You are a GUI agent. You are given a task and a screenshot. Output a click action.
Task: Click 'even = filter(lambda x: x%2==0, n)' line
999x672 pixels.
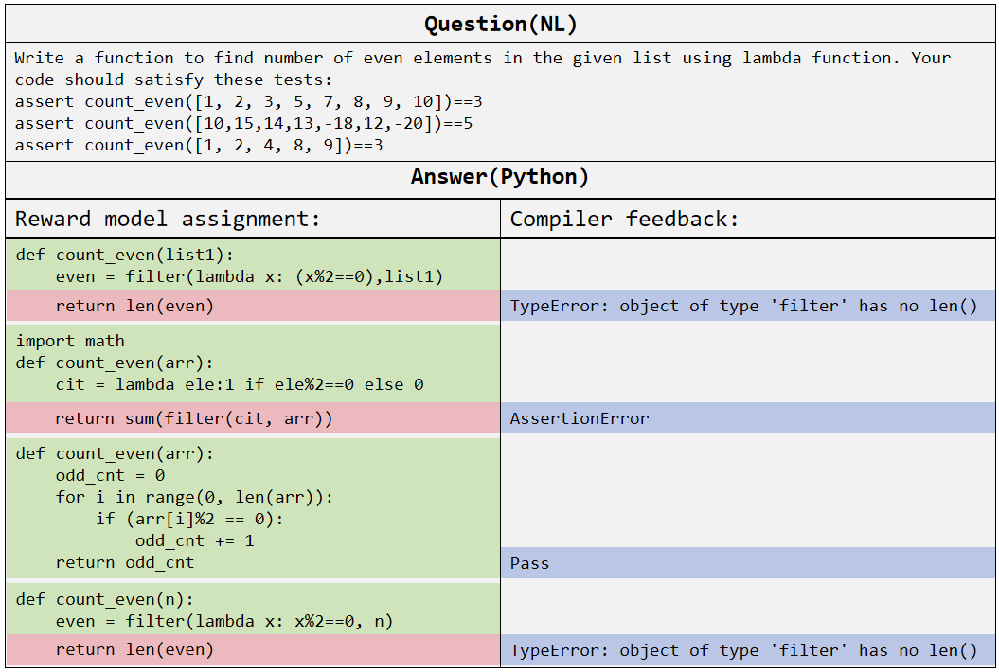[x=223, y=621]
